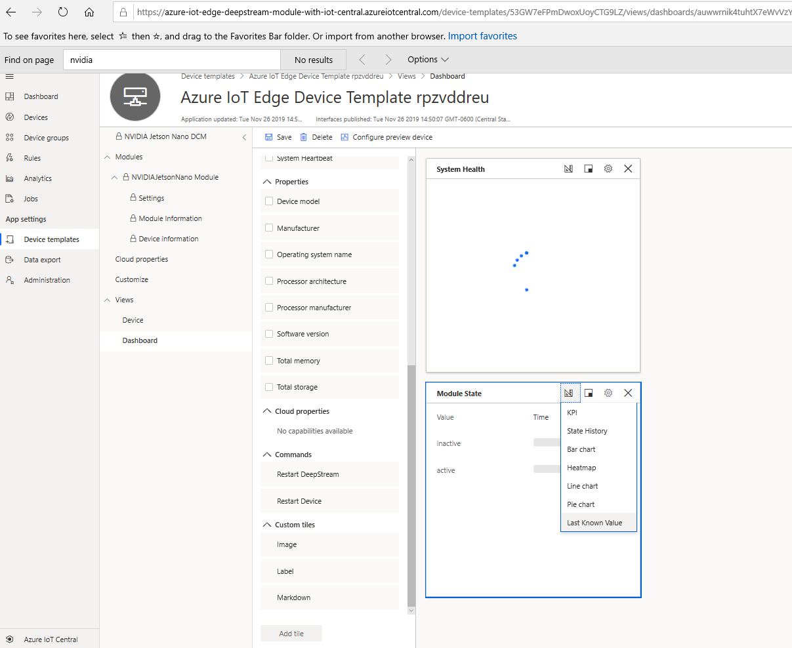The width and height of the screenshot is (792, 648).
Task: Click the Azure IoT Central footer icon
Action: (9, 639)
